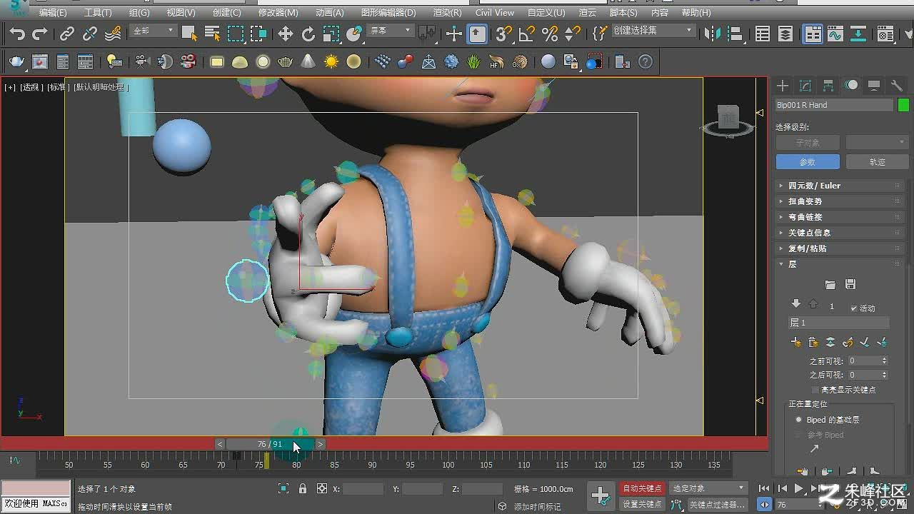The image size is (914, 514).
Task: Click the Set Keys large plus-key button
Action: click(601, 495)
